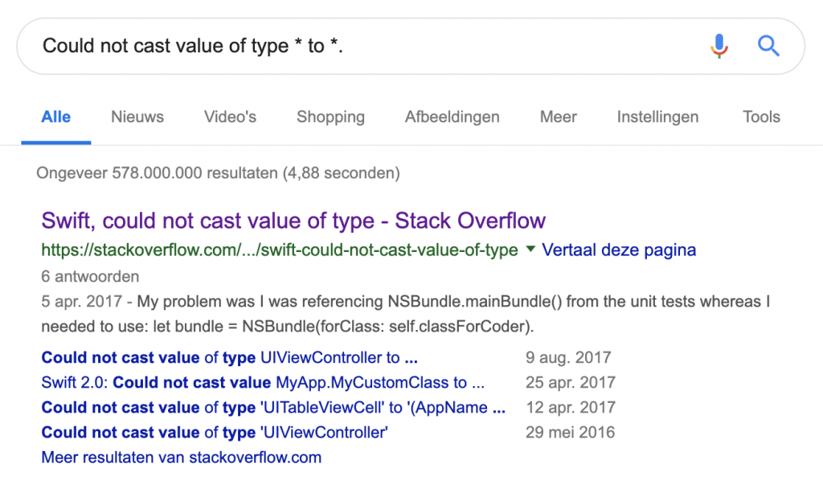Open the sitelink dated 29 mei 2016
This screenshot has width=823, height=484.
[x=215, y=433]
